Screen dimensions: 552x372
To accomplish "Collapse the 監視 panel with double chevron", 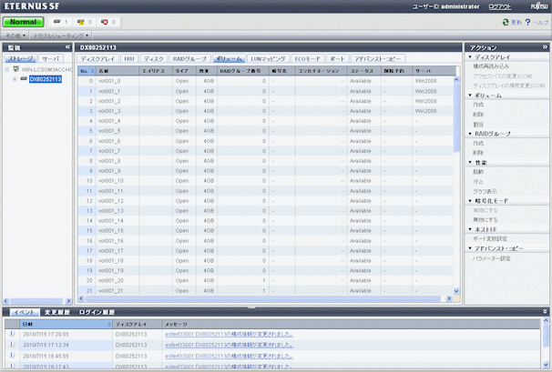I will point(67,47).
